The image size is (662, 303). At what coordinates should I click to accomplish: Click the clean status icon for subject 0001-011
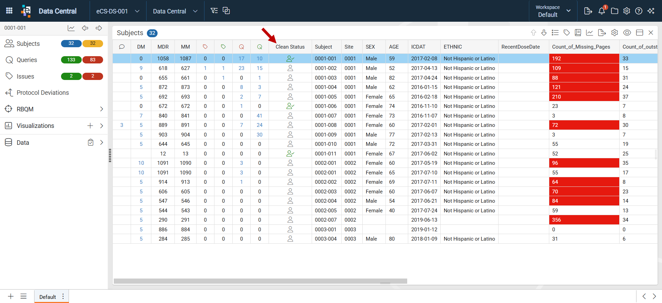click(290, 154)
